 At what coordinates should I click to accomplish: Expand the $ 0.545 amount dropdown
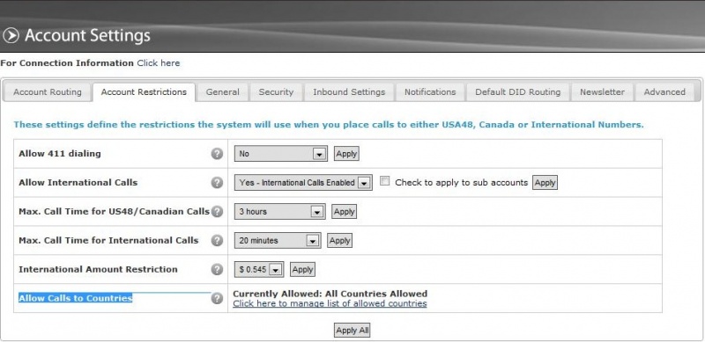(259, 269)
